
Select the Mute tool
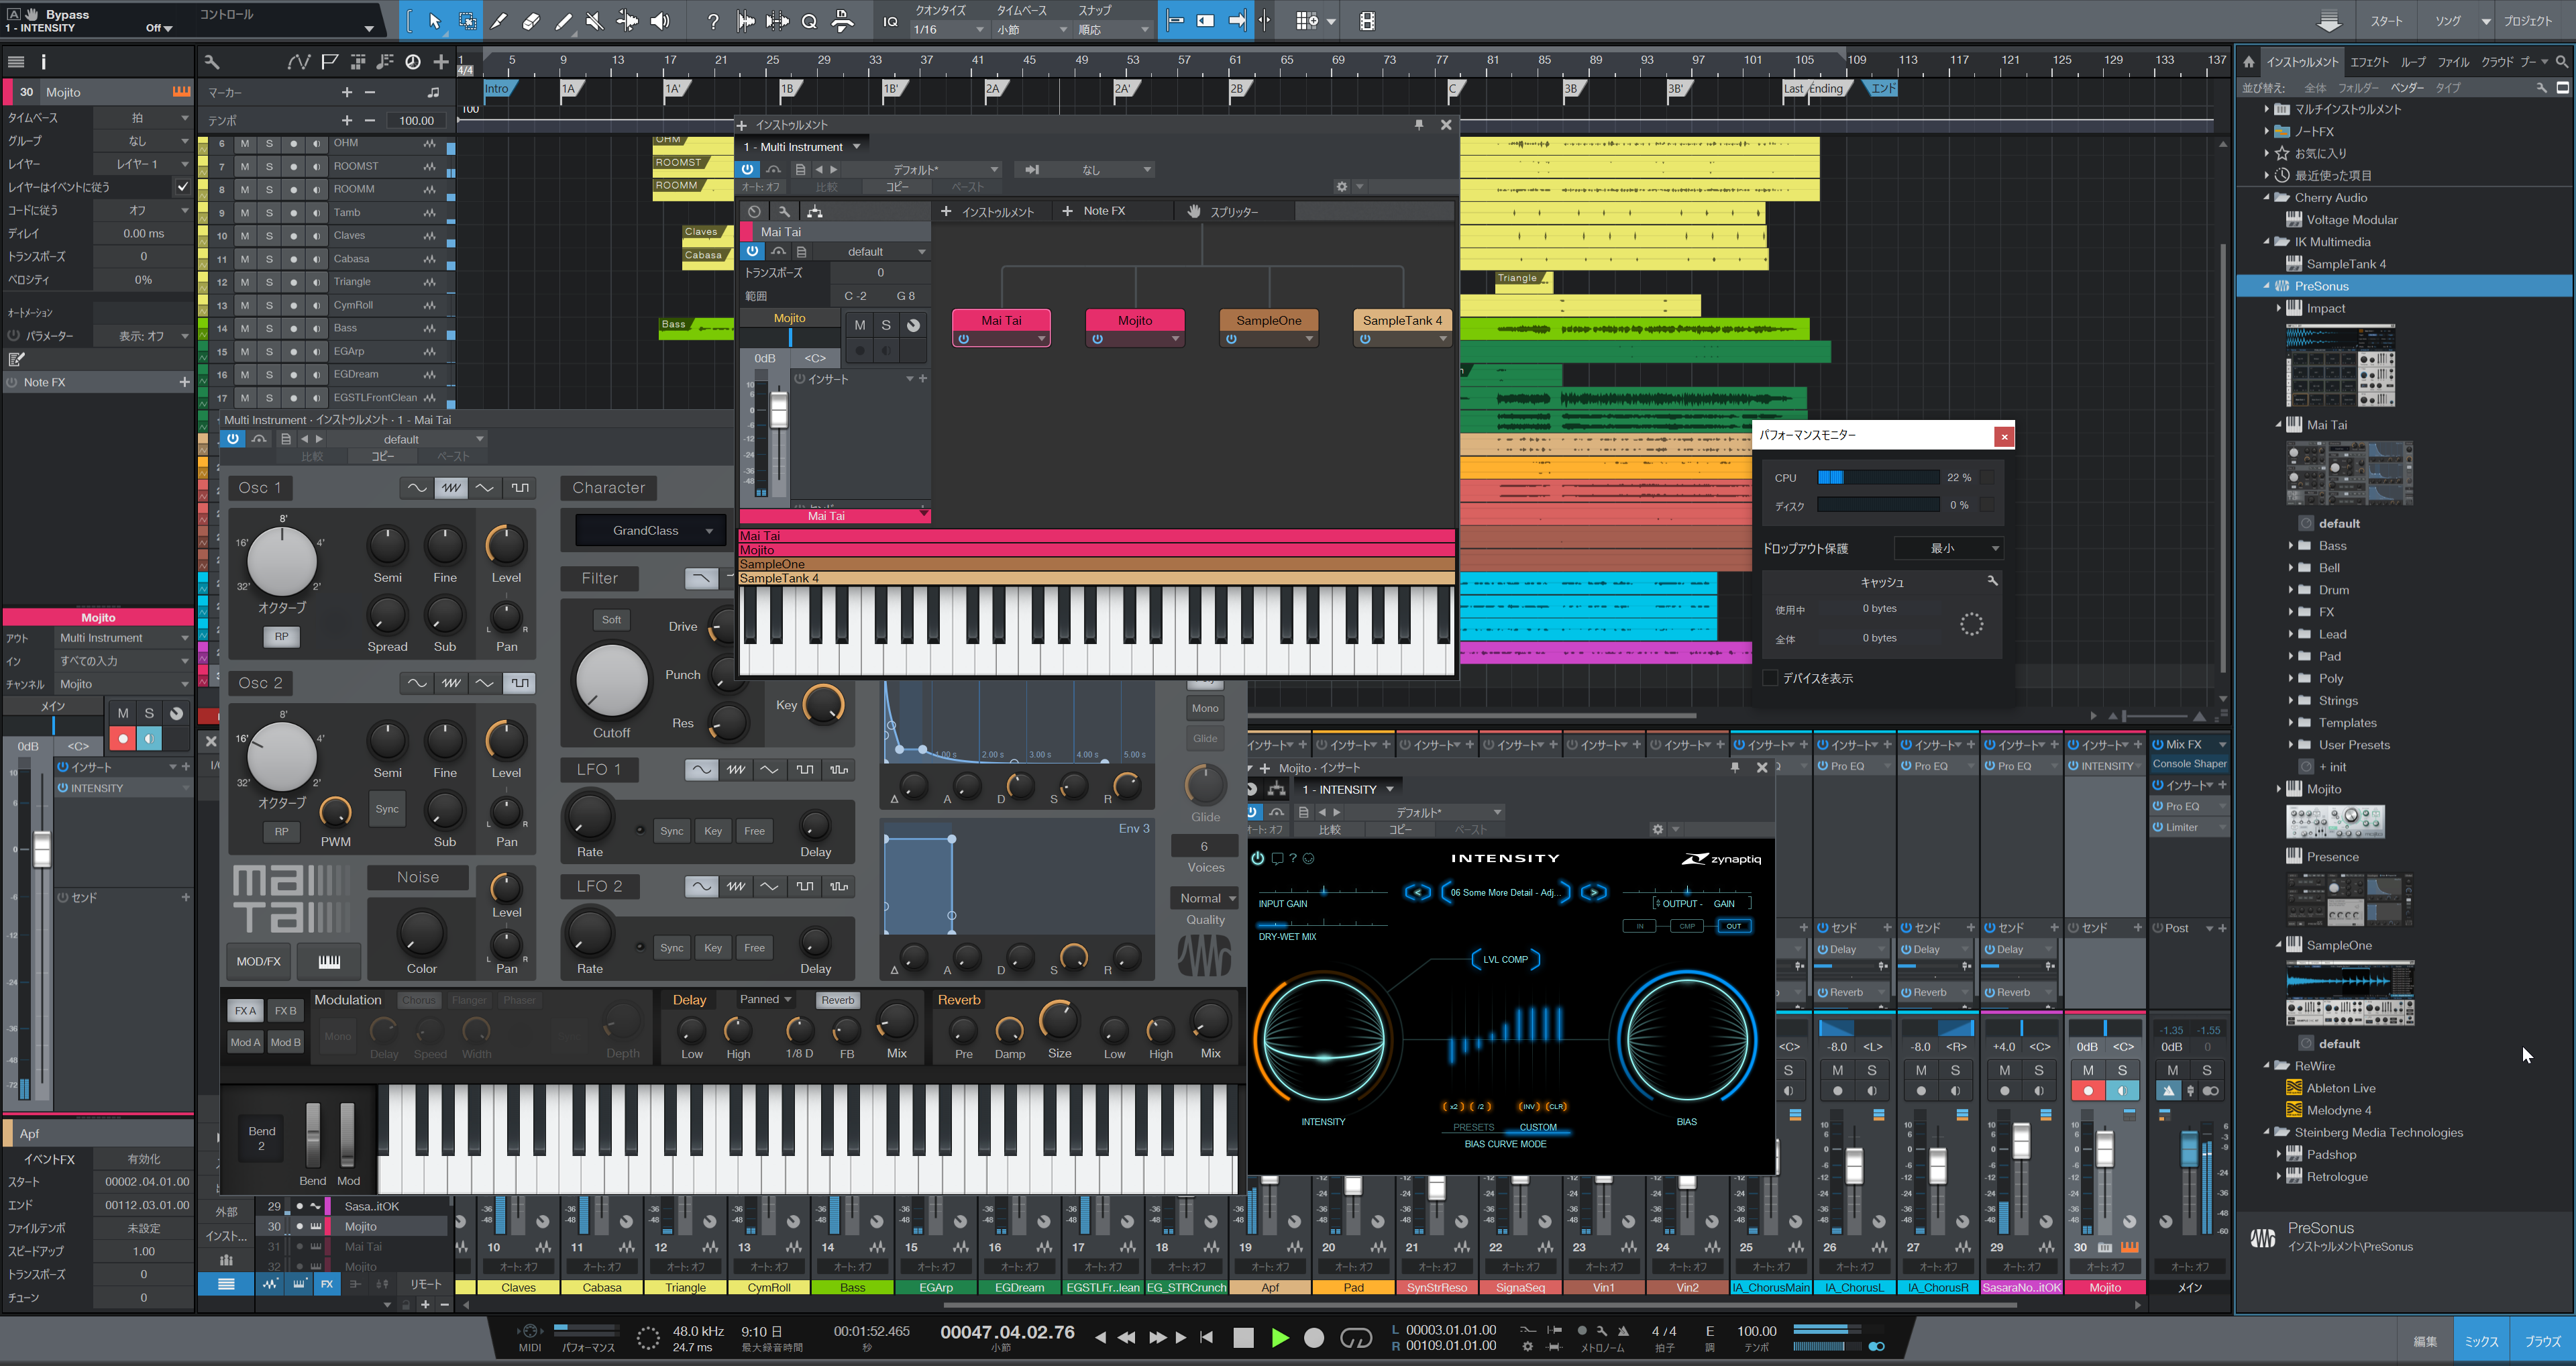595,20
